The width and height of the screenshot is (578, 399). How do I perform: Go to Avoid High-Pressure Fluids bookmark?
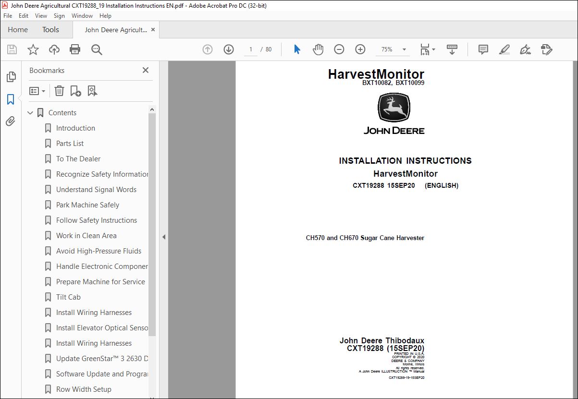tap(98, 251)
